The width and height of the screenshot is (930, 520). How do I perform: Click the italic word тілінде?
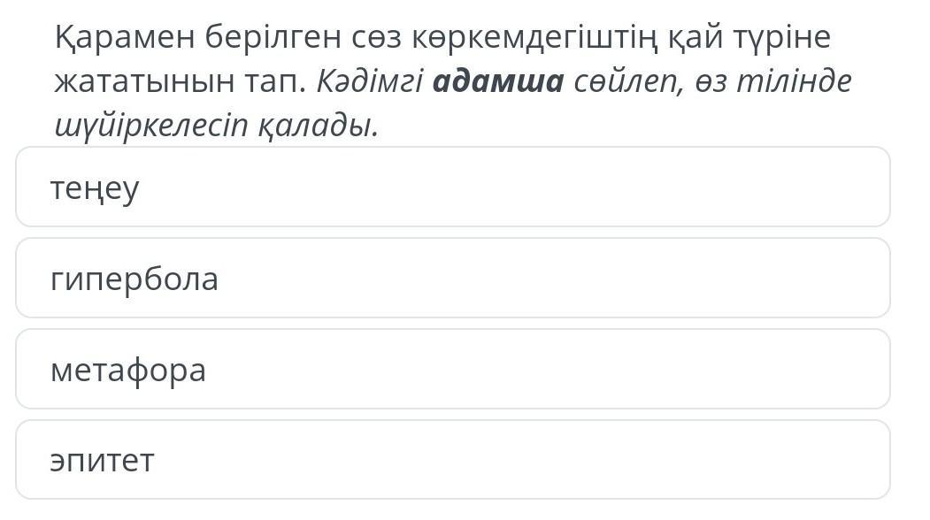pyautogui.click(x=795, y=81)
